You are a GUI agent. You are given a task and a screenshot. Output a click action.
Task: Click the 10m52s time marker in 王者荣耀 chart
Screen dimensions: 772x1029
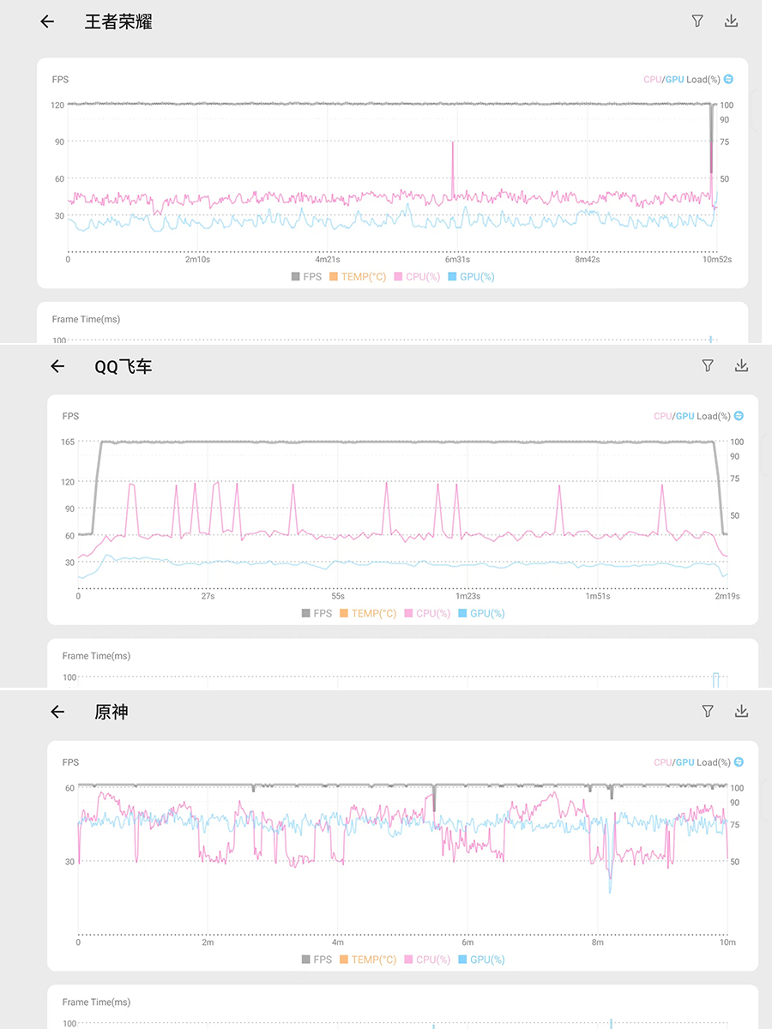[x=717, y=259]
